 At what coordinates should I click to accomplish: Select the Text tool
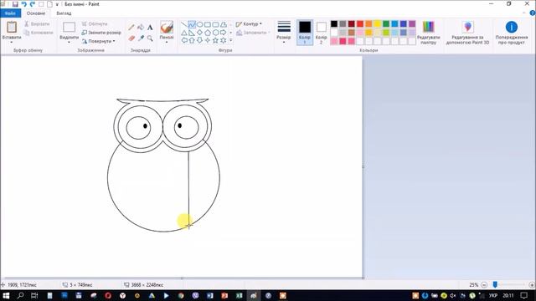click(150, 28)
